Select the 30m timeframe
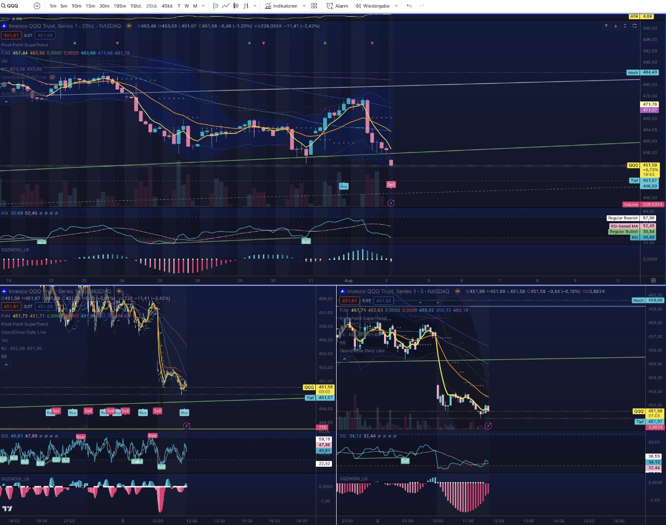666x525 pixels. (x=104, y=6)
